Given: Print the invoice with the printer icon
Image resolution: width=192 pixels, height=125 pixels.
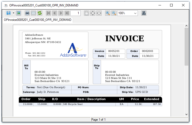Looking at the screenshot, I should (27, 13).
